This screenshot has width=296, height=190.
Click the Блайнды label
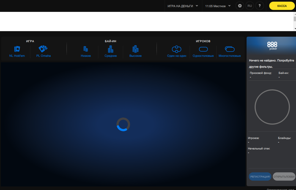click(284, 138)
